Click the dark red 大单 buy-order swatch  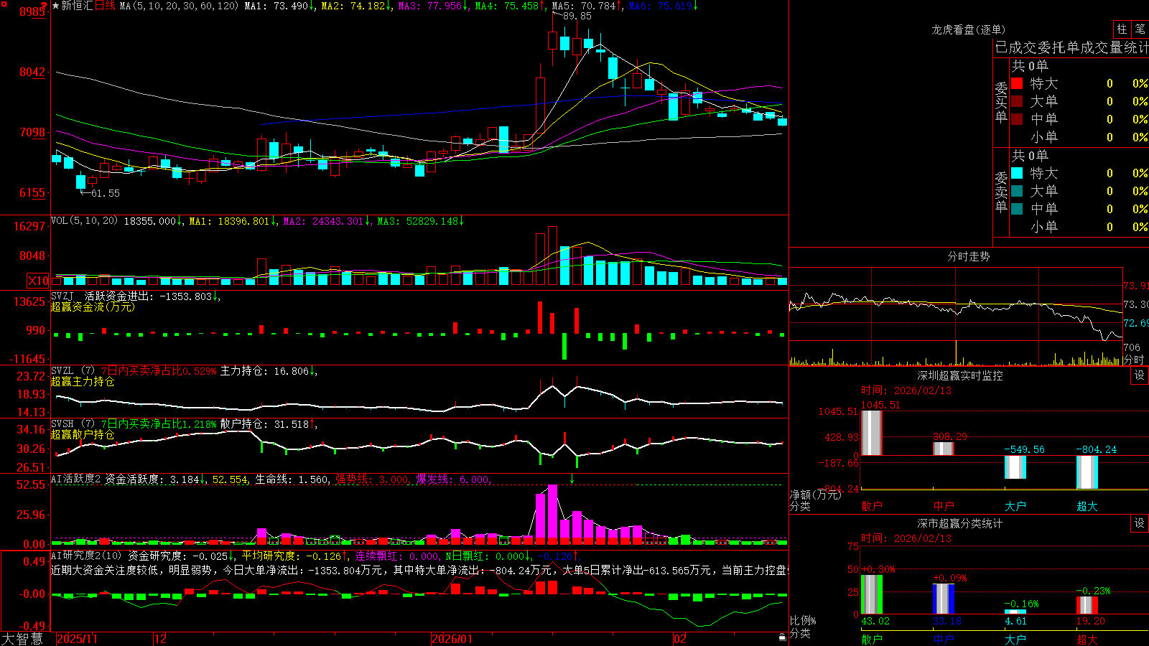[x=1017, y=101]
